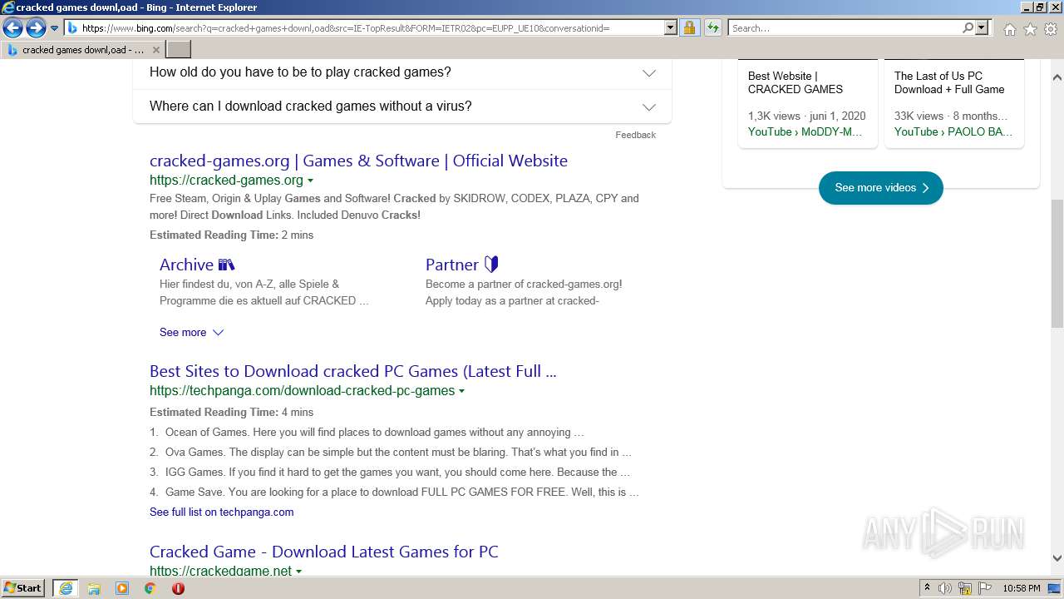Expand 'How old do you have to be' question

pyautogui.click(x=402, y=72)
